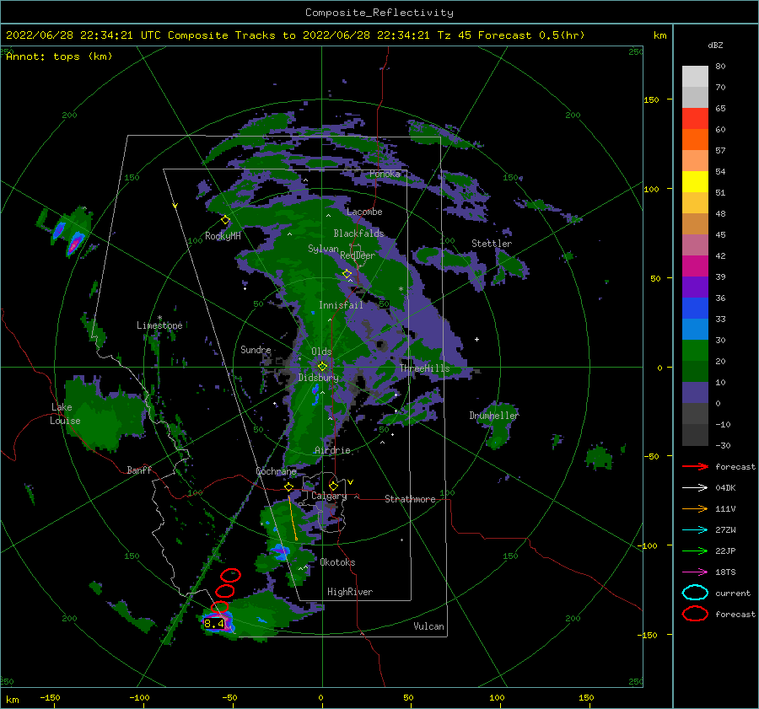This screenshot has height=709, width=759.
Task: Click the cyan current ellipse legend icon
Action: coord(695,593)
